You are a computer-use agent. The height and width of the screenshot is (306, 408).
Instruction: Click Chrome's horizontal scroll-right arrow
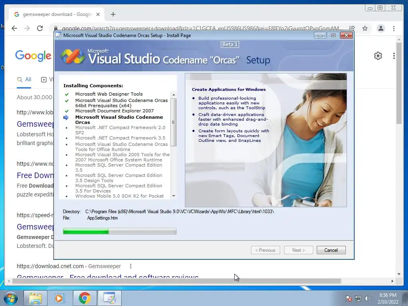(x=392, y=281)
